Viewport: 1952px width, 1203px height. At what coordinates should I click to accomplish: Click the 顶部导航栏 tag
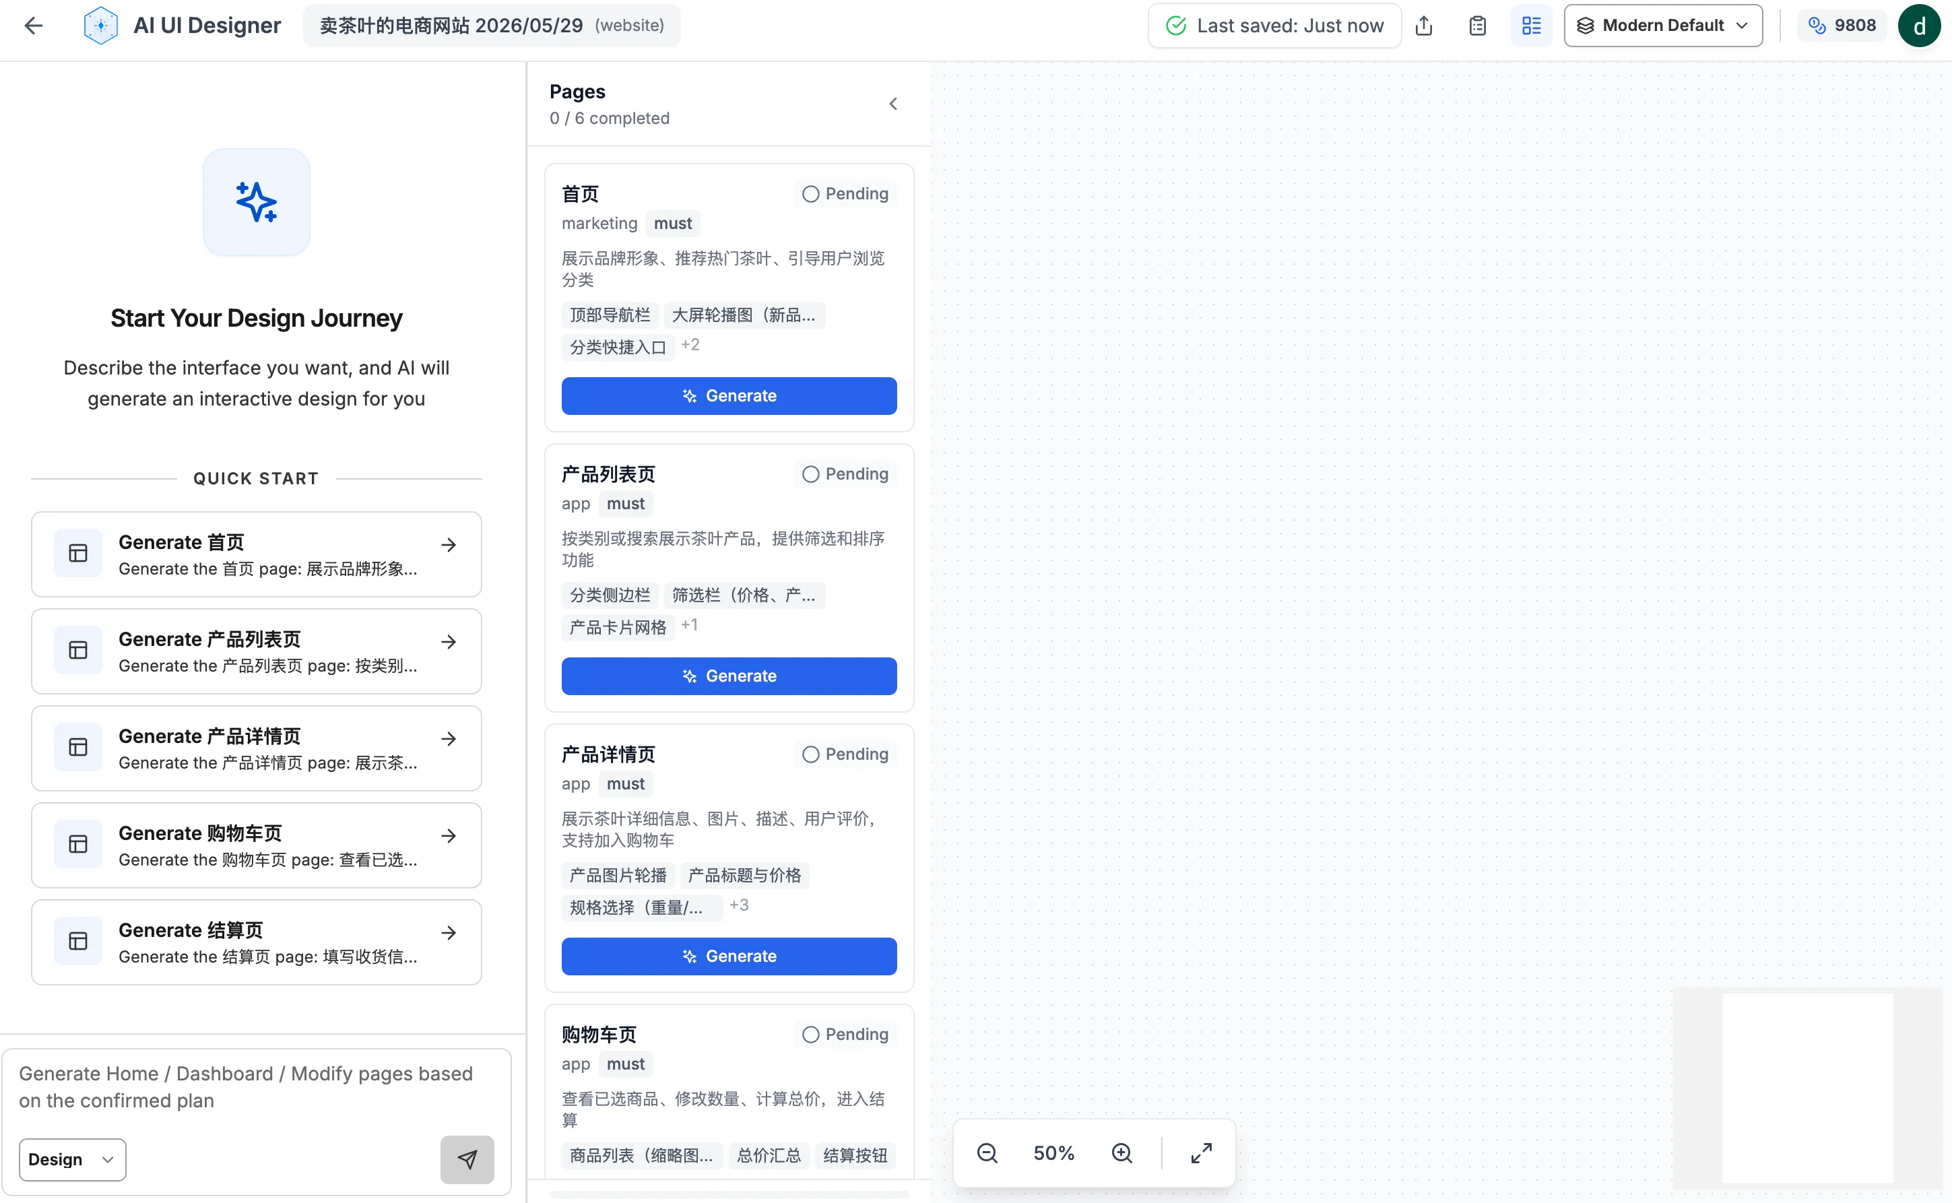tap(610, 315)
